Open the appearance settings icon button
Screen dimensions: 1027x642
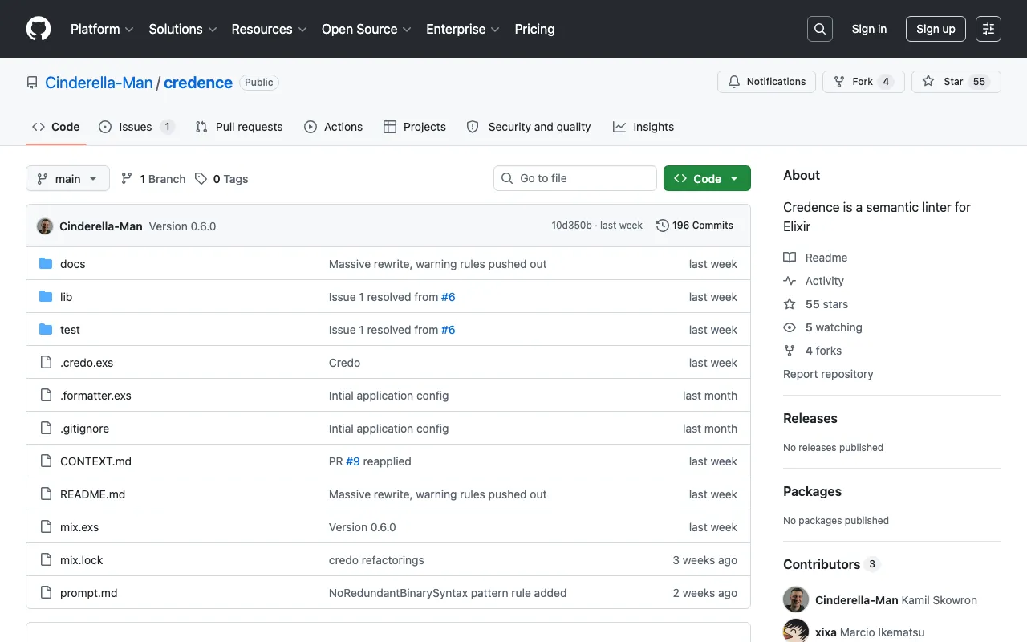(988, 29)
